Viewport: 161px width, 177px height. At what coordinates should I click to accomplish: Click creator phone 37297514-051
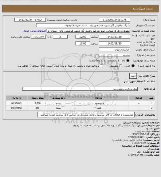click(x=136, y=155)
